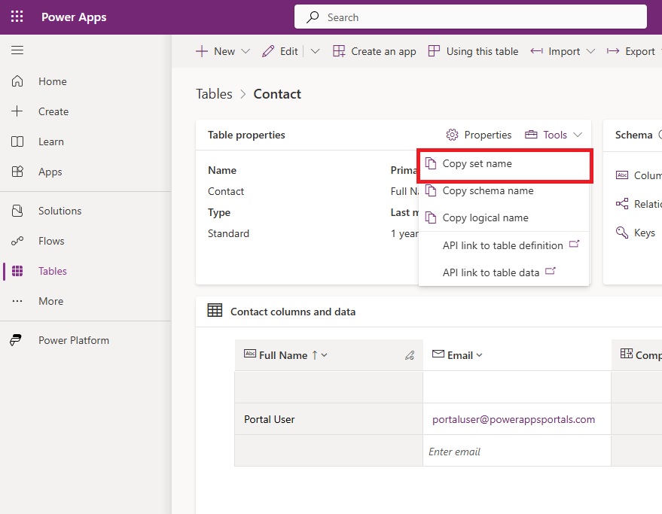Open the Flows icon in sidebar

(x=17, y=241)
